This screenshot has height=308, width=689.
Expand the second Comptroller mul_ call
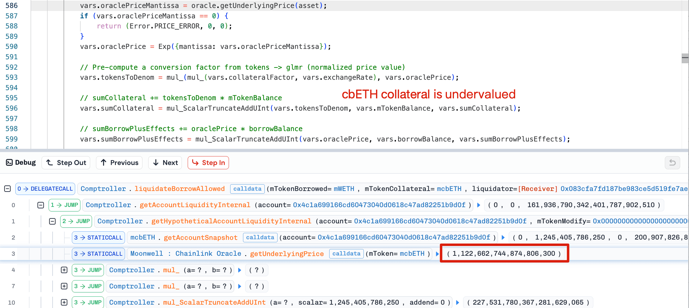coord(64,286)
